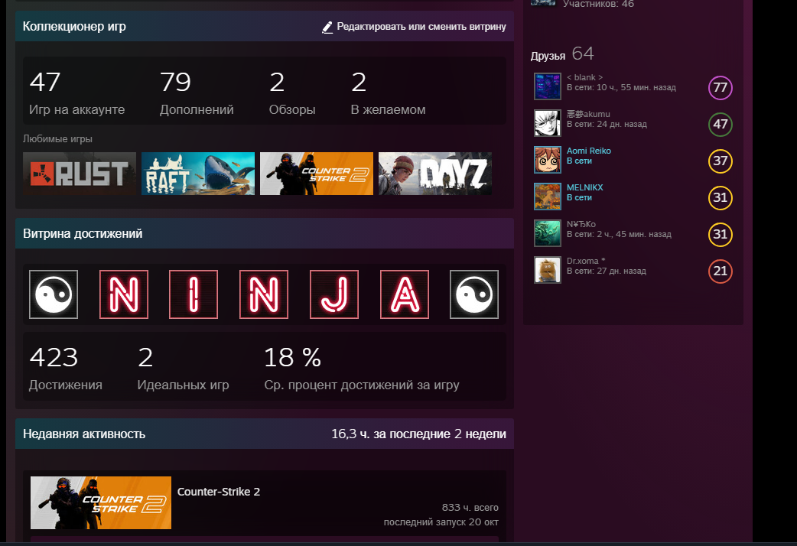797x546 pixels.
Task: Open the Raft favorite game banner
Action: (198, 174)
